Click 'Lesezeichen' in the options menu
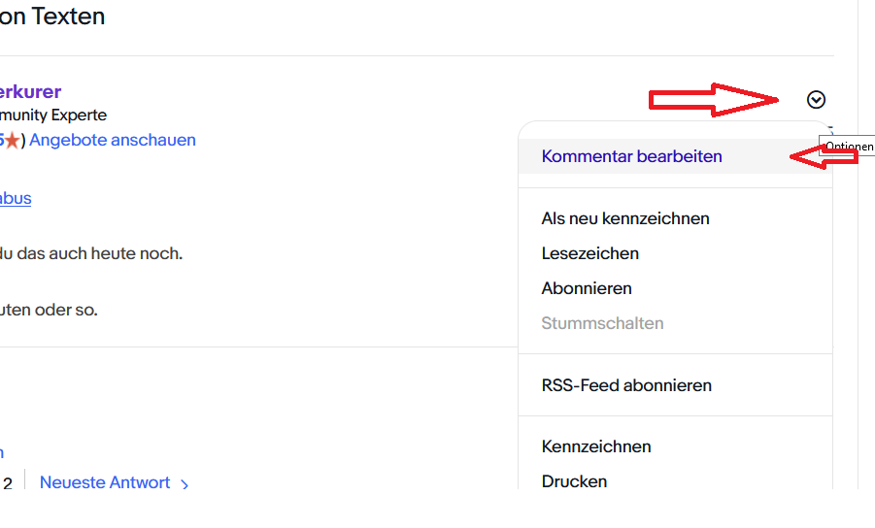875x528 pixels. coord(589,253)
